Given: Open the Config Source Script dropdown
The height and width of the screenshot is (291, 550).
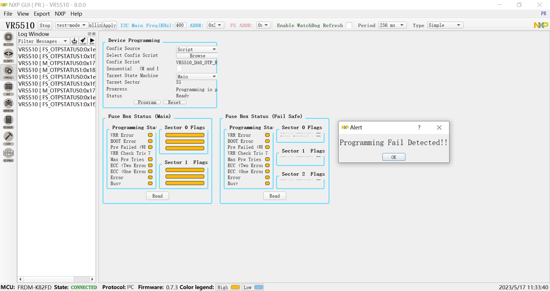Looking at the screenshot, I should tap(197, 49).
